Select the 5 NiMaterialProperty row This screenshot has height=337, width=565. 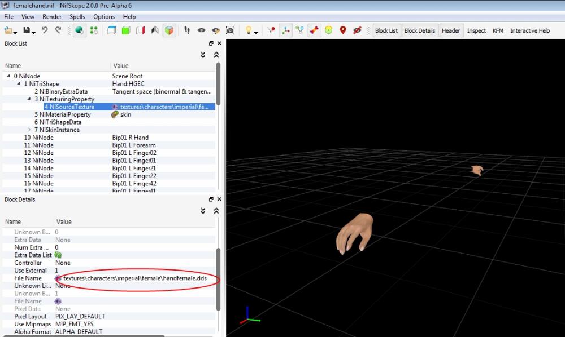109,114
